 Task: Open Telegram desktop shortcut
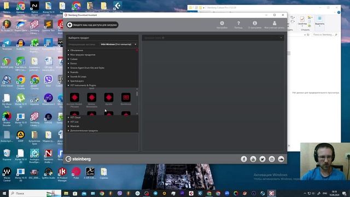click(x=7, y=44)
